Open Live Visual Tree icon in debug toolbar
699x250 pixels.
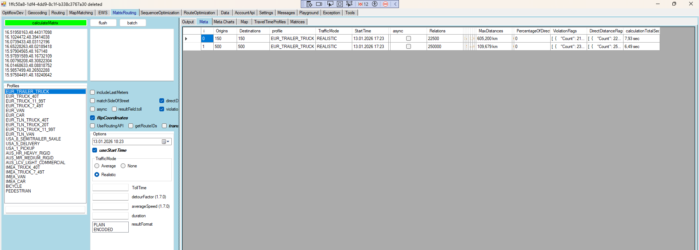(x=309, y=4)
